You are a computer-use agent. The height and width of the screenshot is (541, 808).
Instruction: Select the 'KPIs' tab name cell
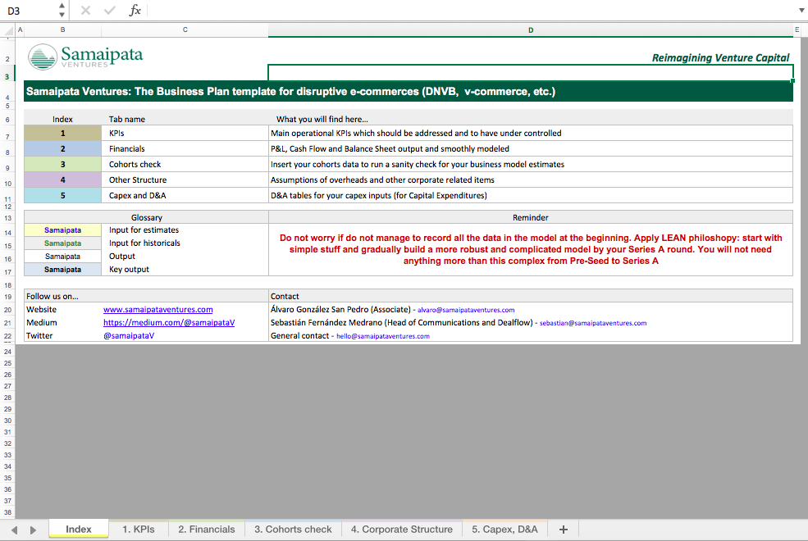(x=185, y=134)
